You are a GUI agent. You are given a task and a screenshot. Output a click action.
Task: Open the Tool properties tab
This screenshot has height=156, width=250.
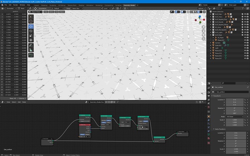tap(209, 88)
